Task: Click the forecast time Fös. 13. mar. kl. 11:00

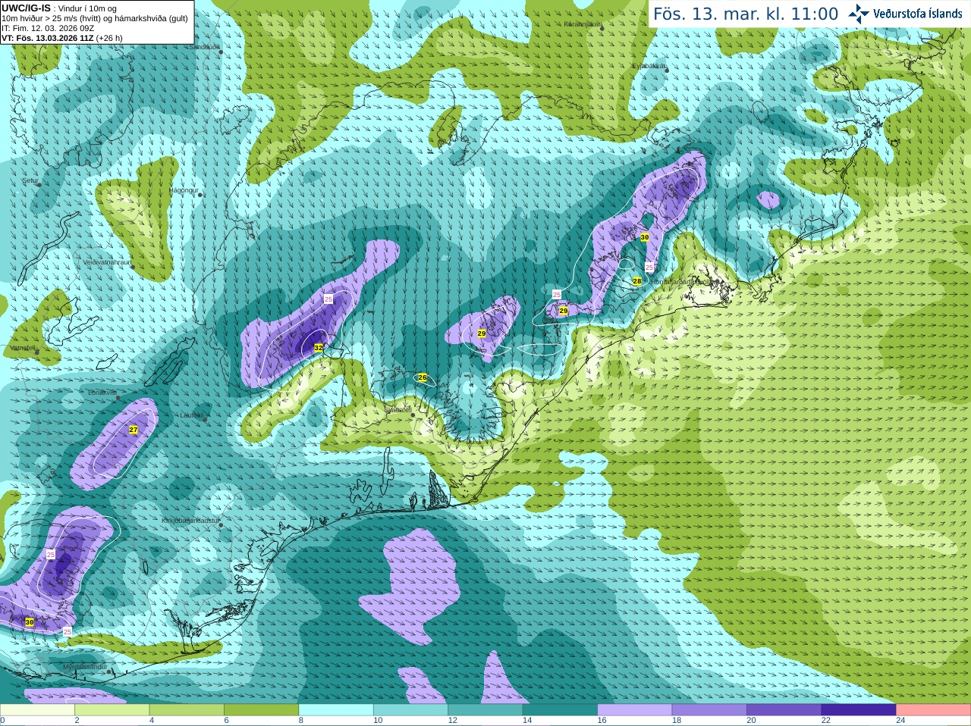Action: click(746, 14)
